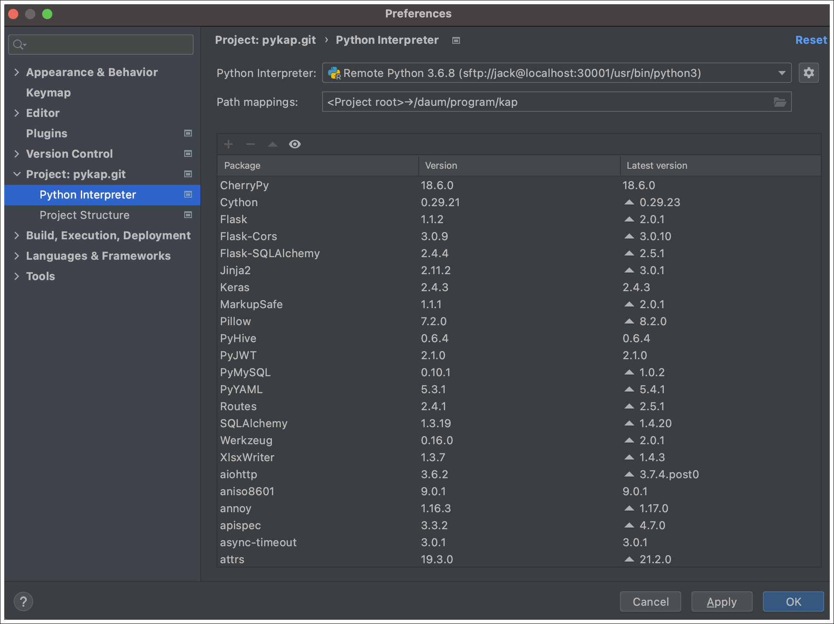Open the Plugins settings page

(47, 133)
